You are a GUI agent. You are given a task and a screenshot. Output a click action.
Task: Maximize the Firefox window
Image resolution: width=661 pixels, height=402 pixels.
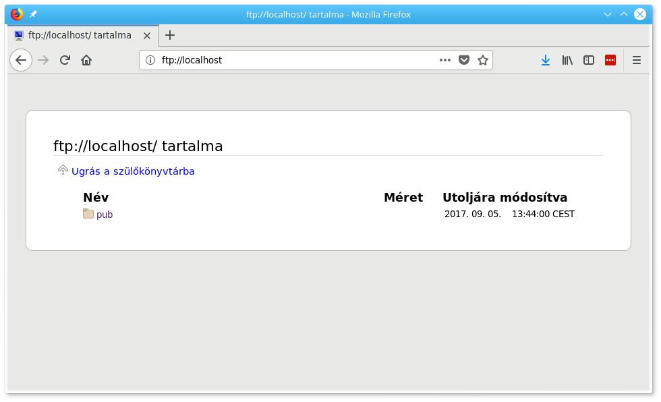click(624, 14)
